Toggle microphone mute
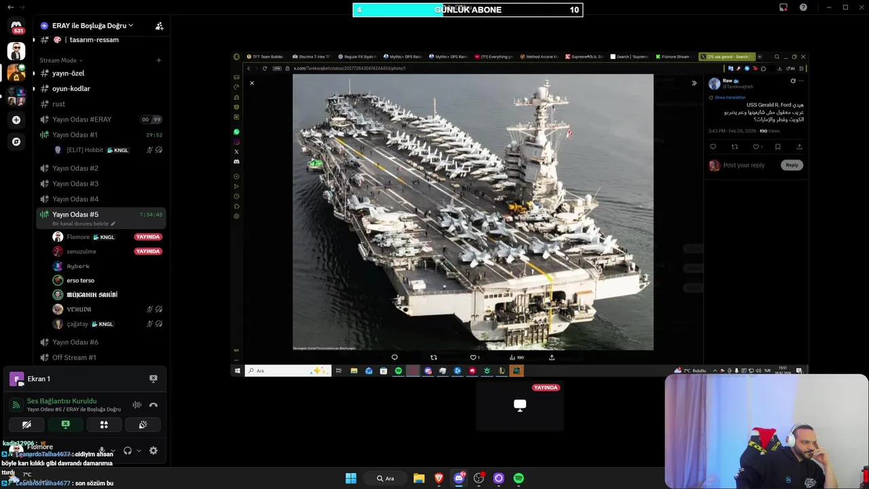869x489 pixels. 102,451
